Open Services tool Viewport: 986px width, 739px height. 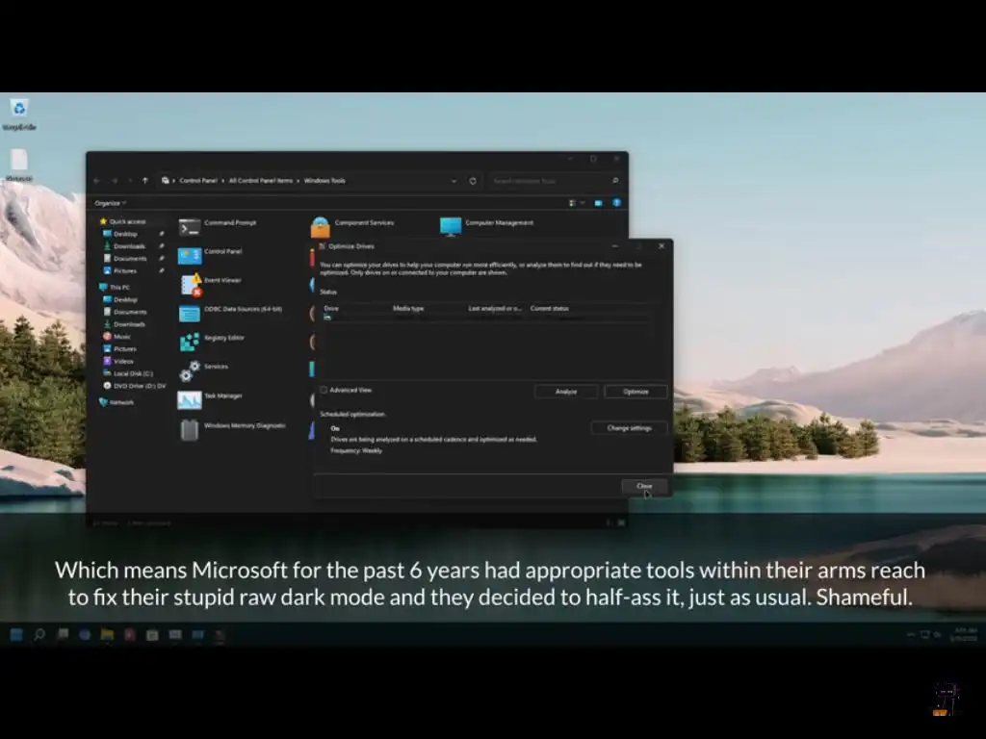click(203, 369)
